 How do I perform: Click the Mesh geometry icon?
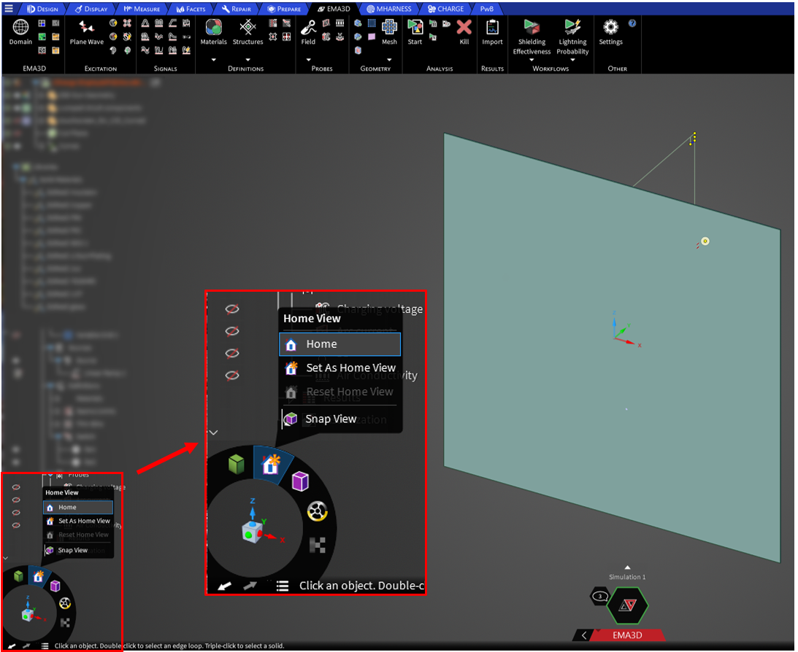(x=389, y=28)
